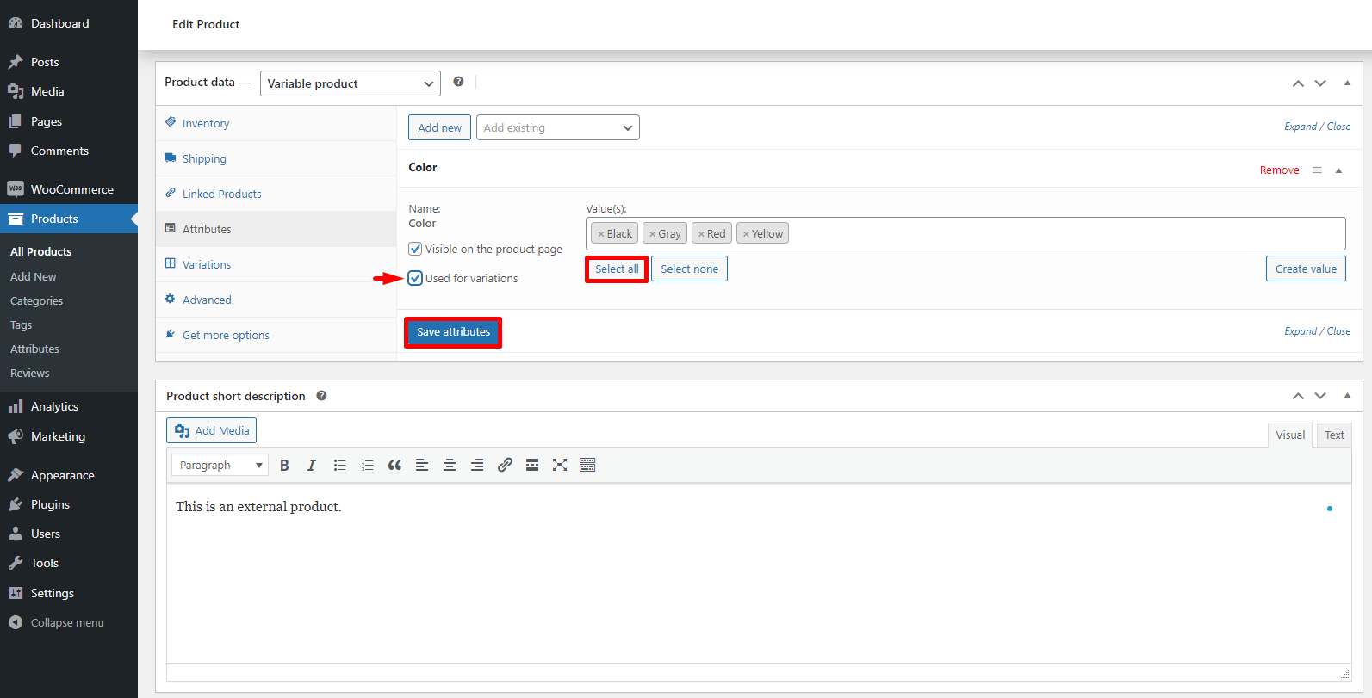Remove the Yellow value tag
Viewport: 1372px width, 698px height.
746,234
